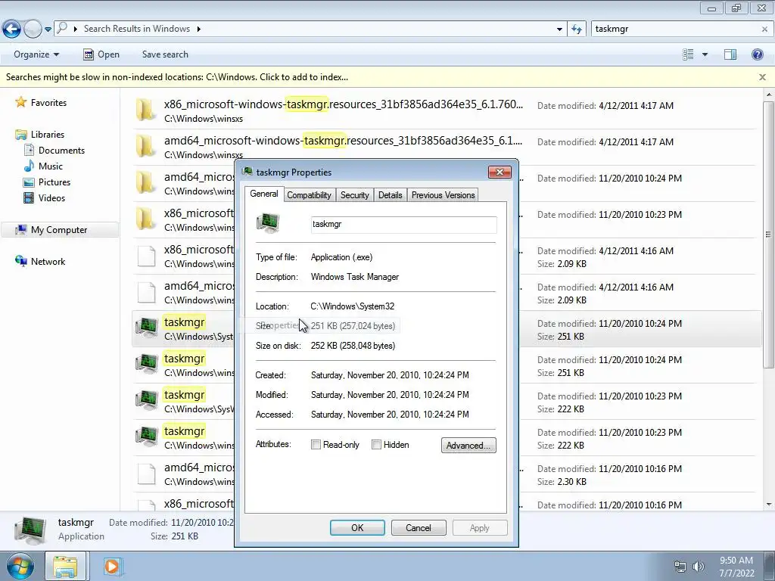Screen dimensions: 775x581
Task: Toggle the Hidden checkbox
Action: [x=377, y=445]
